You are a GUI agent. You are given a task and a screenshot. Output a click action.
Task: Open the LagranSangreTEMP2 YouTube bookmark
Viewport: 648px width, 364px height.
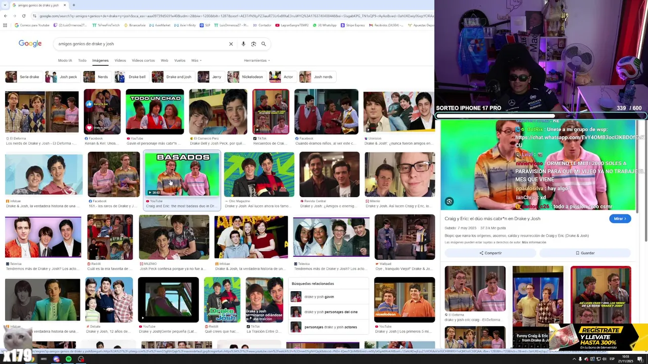click(x=292, y=25)
